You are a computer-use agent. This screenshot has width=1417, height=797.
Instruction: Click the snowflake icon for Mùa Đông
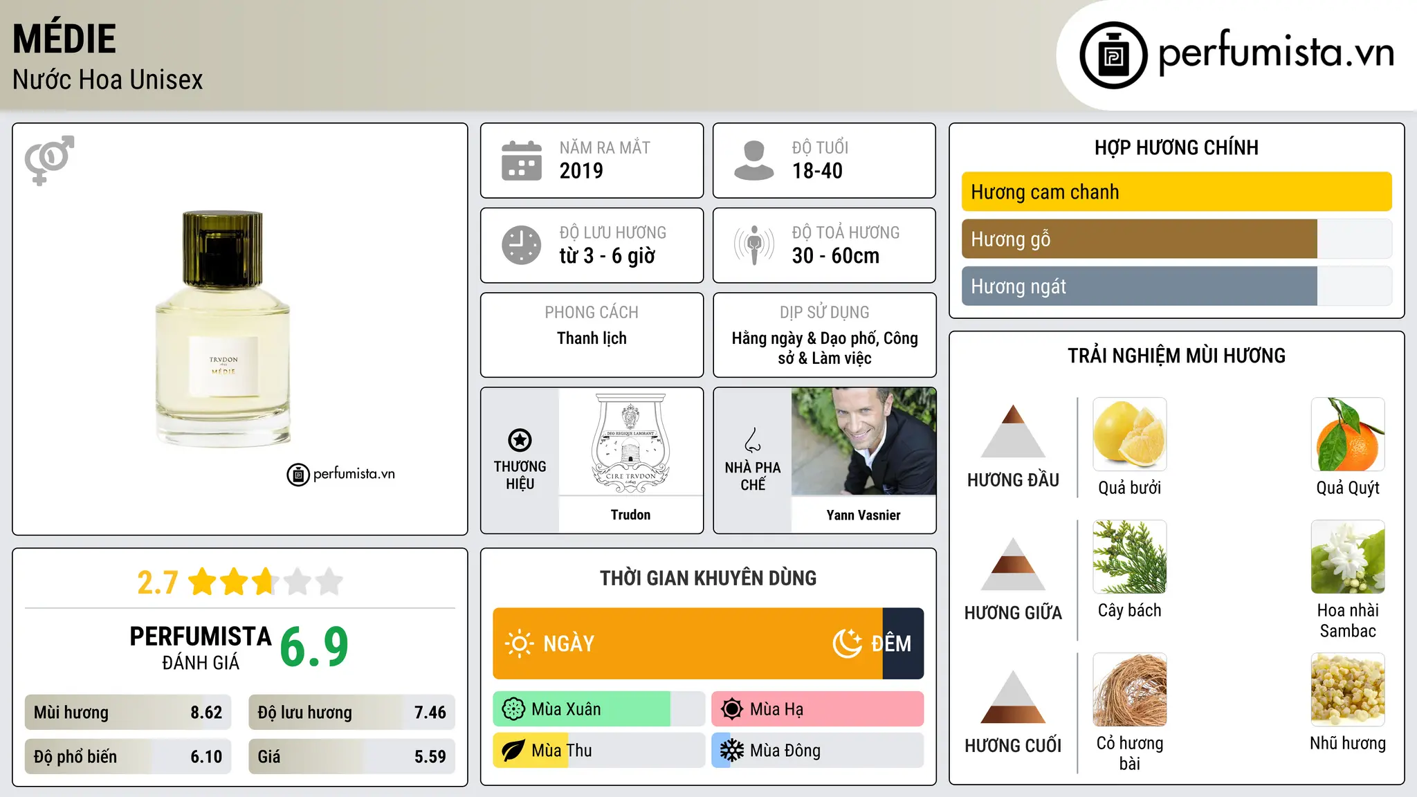point(732,751)
